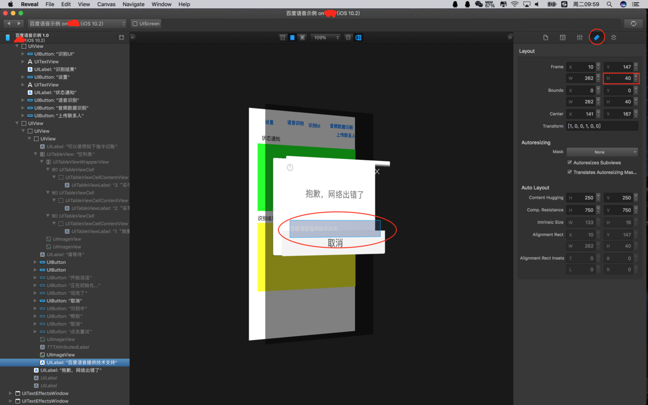Expand the UIButton "开始说话" row
This screenshot has width=648, height=405.
pyautogui.click(x=36, y=277)
